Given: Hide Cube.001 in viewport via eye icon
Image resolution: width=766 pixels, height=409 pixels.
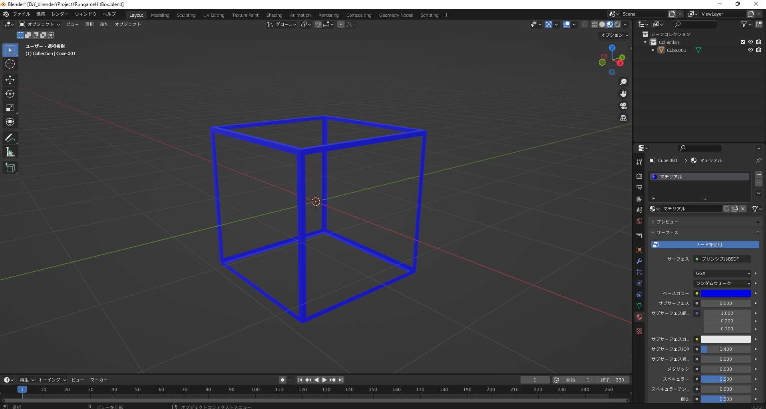Looking at the screenshot, I should point(750,50).
